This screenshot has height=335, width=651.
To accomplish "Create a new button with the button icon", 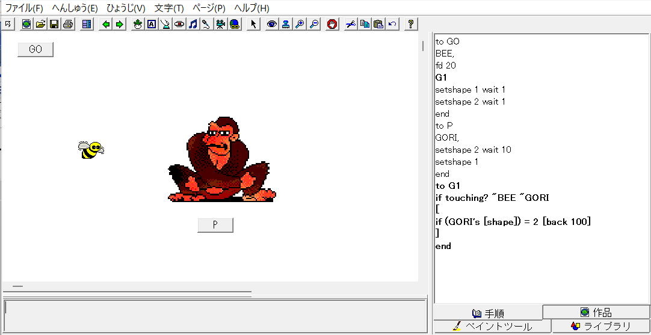I will [179, 24].
